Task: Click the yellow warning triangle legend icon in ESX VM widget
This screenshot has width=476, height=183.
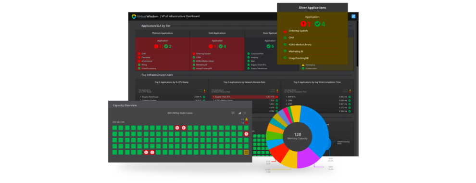Action: (247, 119)
